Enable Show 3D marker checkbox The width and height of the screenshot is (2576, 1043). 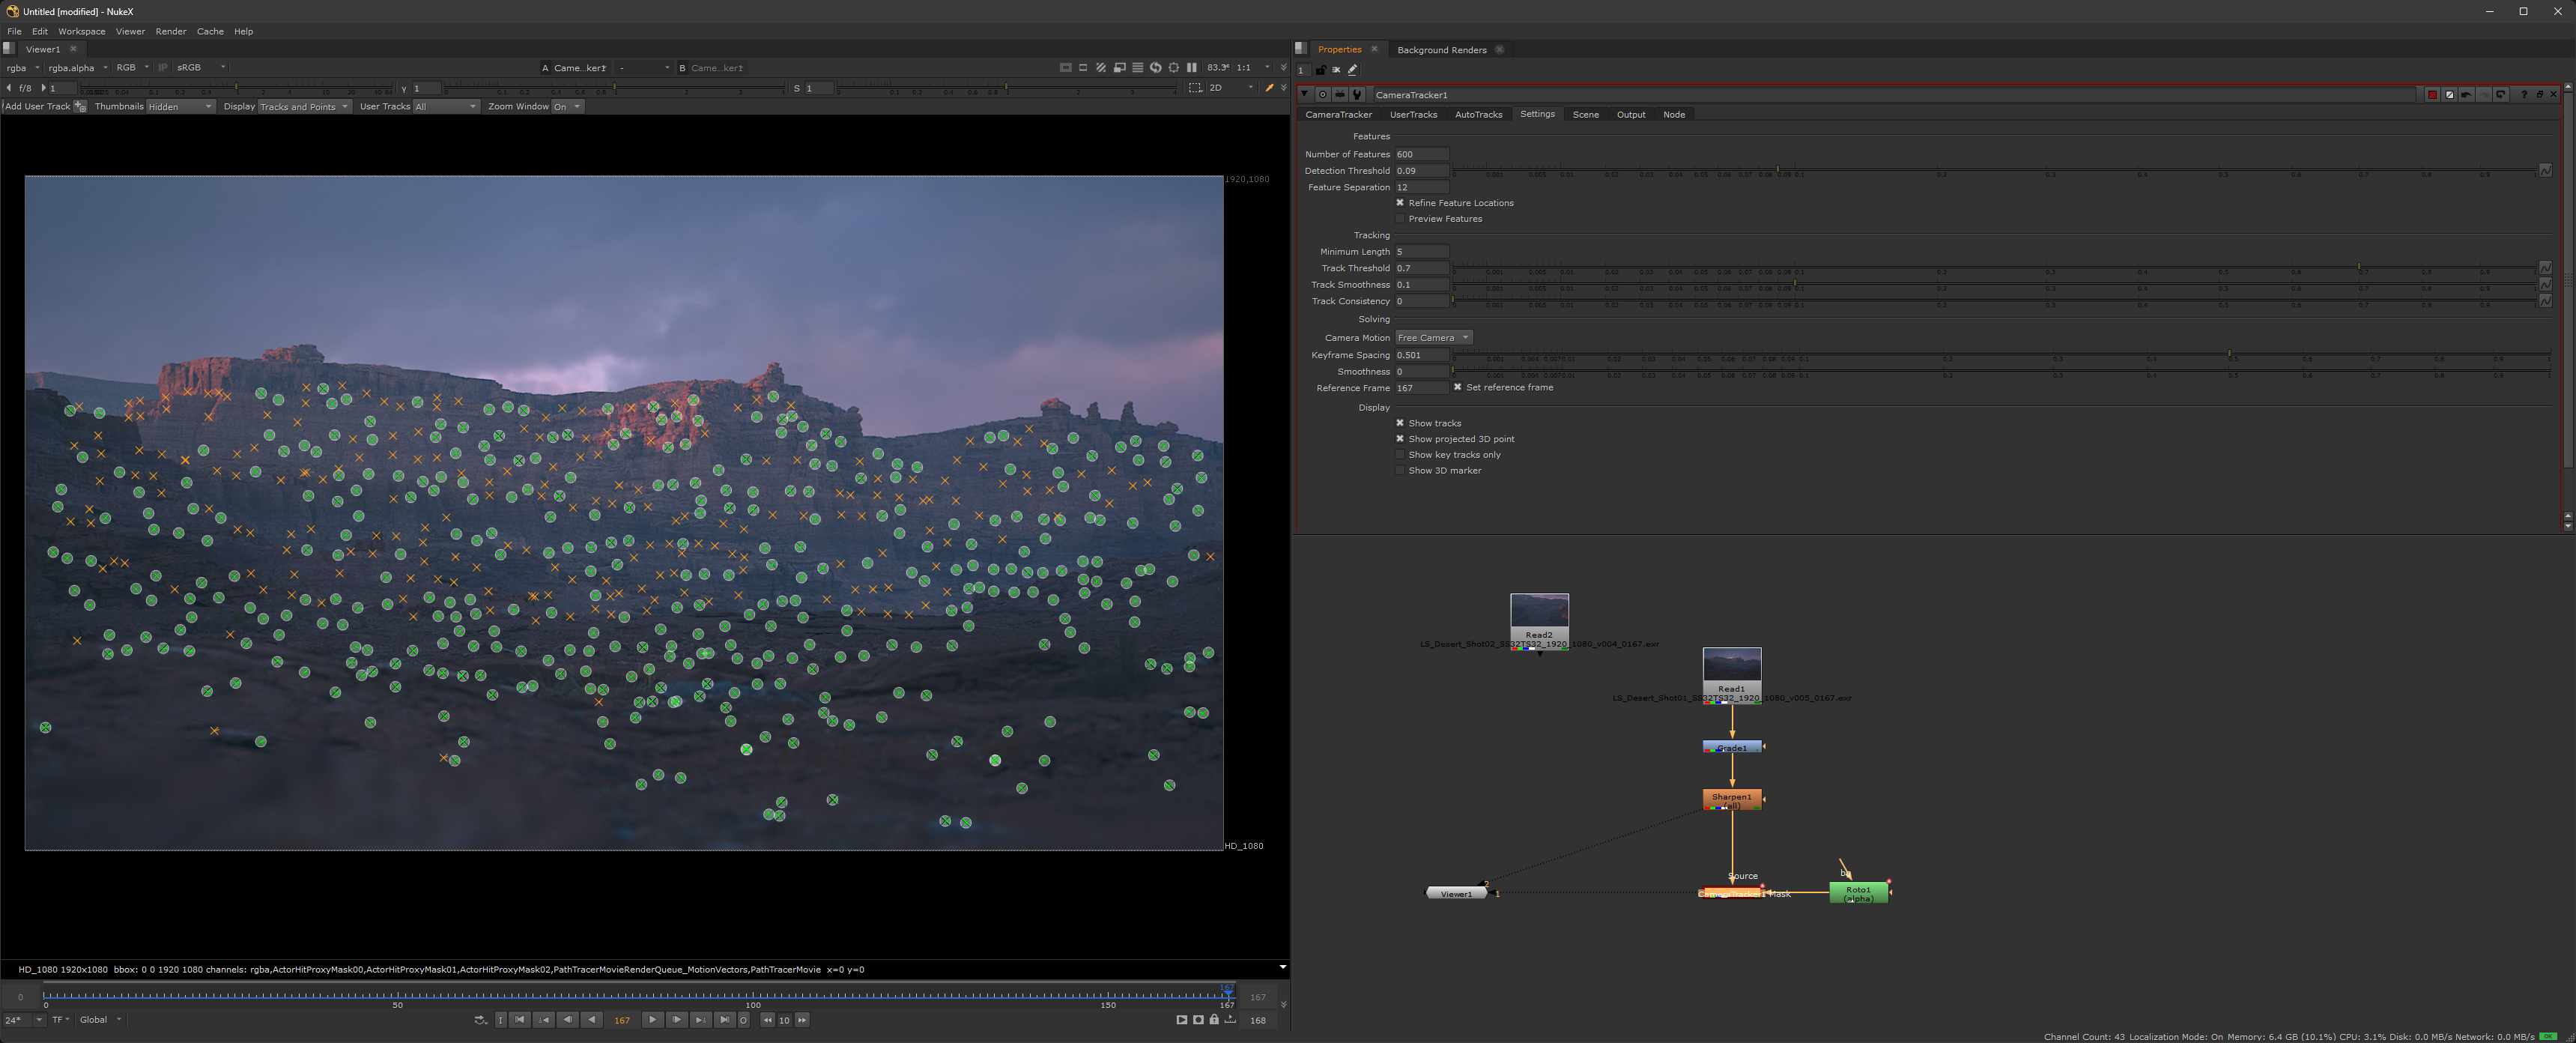[x=1400, y=471]
